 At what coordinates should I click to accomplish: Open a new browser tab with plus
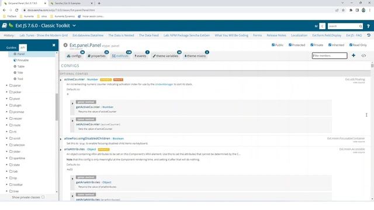coord(99,3)
